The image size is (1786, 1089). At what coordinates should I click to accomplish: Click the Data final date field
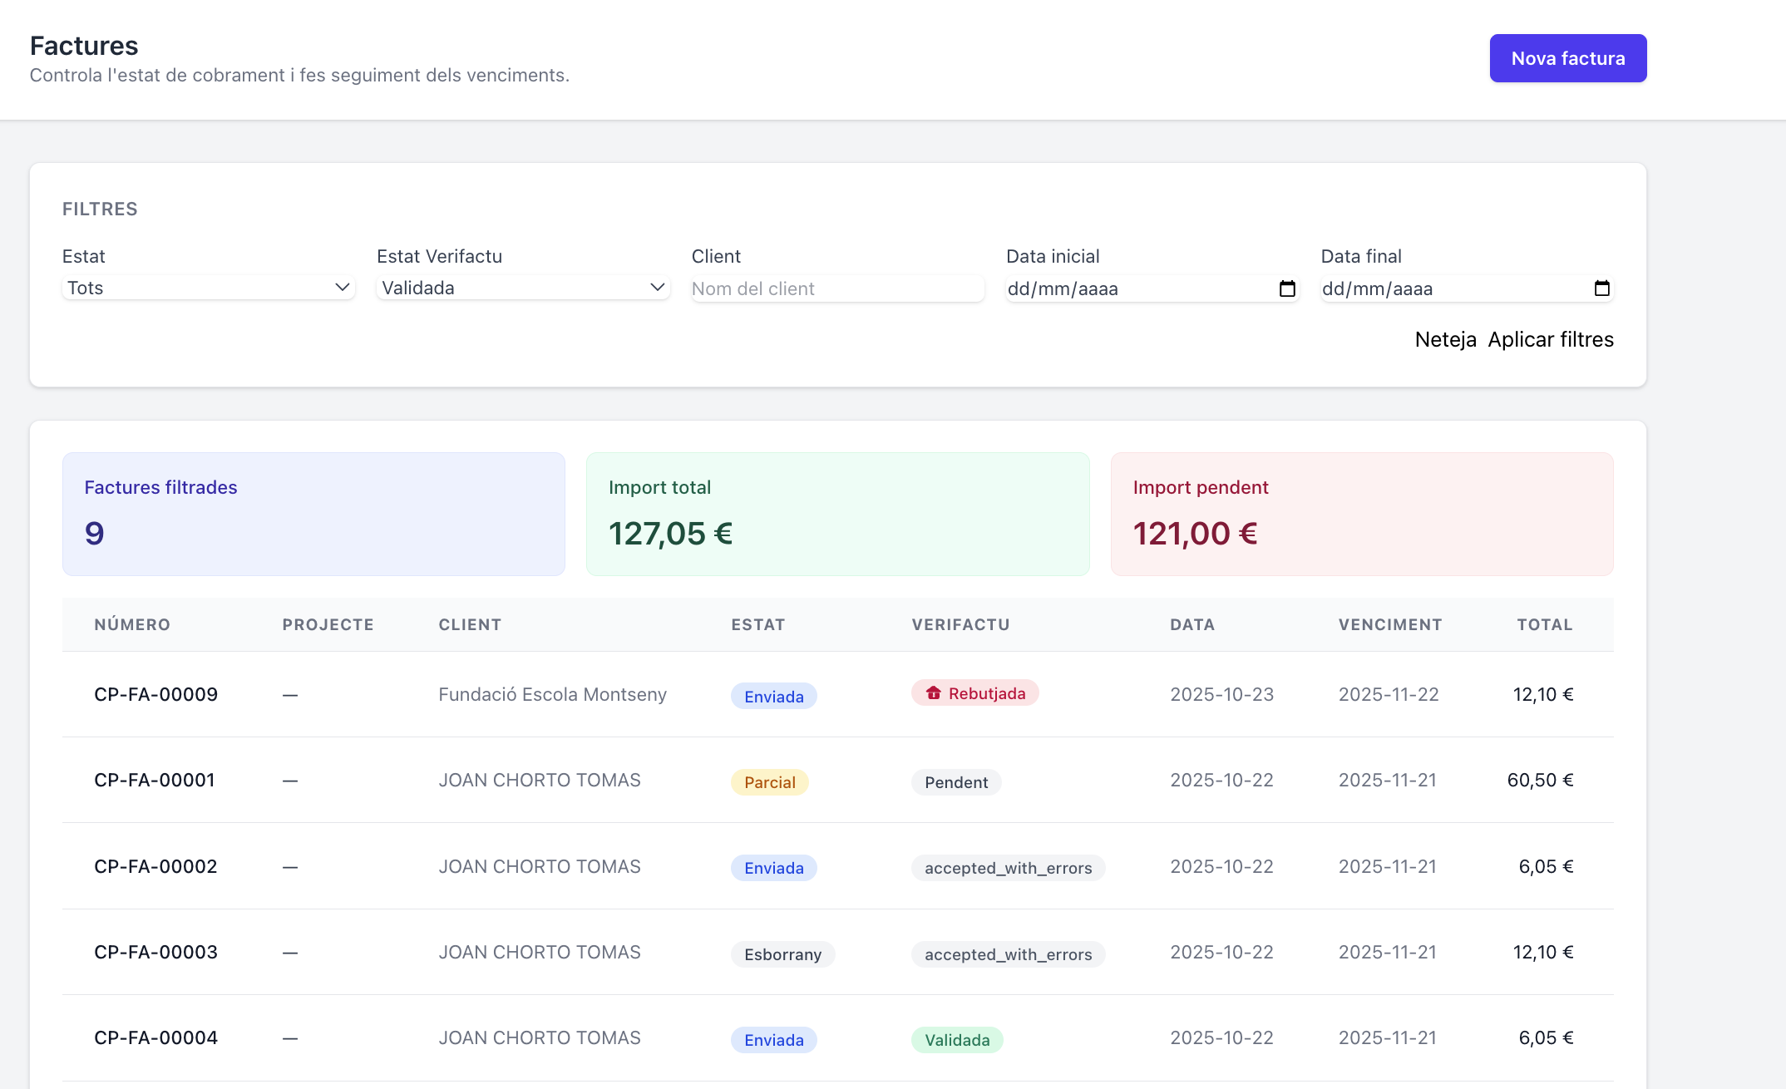[x=1466, y=288]
